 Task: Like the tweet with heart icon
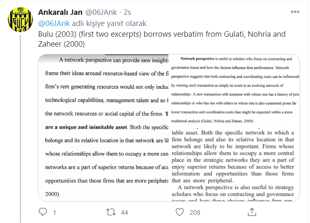[x=179, y=212]
